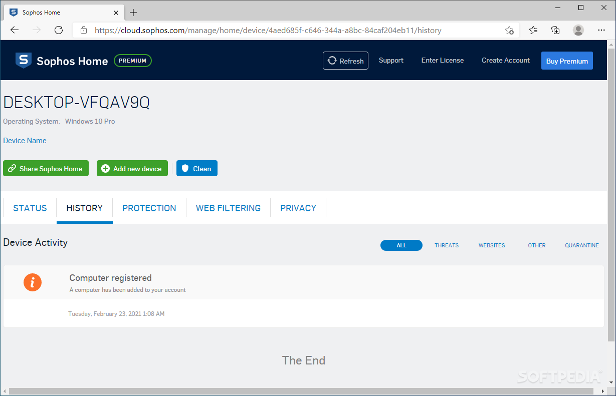Reload the page with the browser refresh icon
616x396 pixels.
coord(59,30)
